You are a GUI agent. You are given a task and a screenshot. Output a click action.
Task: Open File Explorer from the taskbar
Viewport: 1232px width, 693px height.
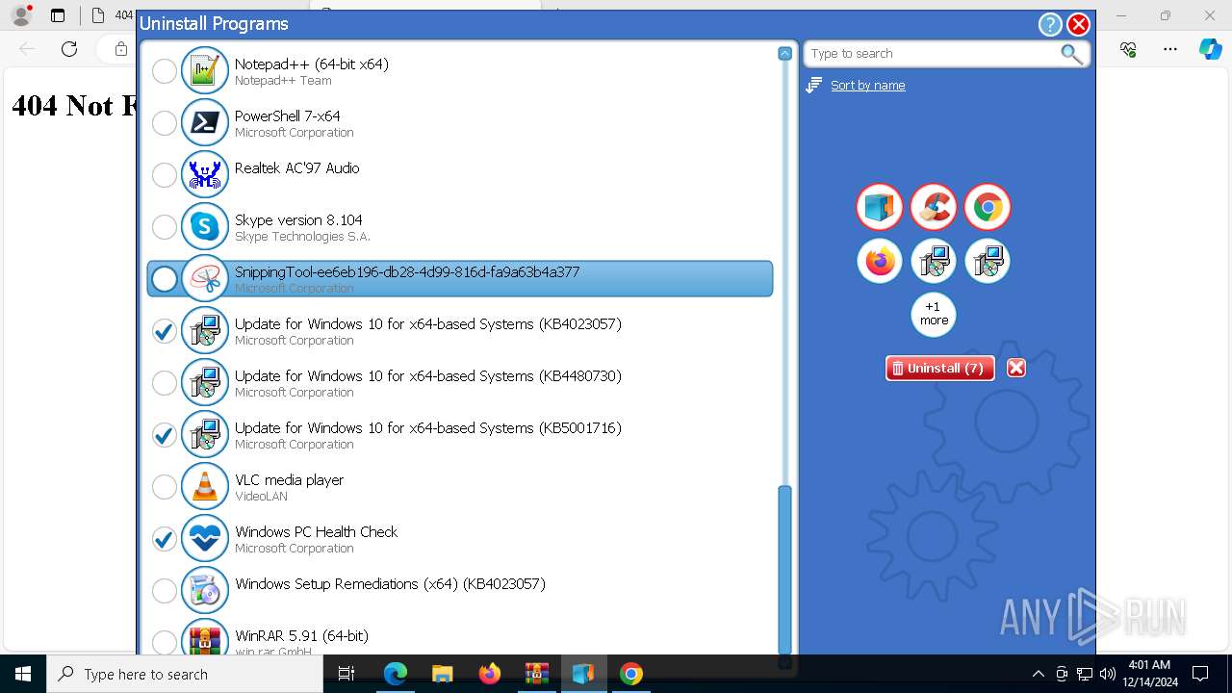pos(442,674)
